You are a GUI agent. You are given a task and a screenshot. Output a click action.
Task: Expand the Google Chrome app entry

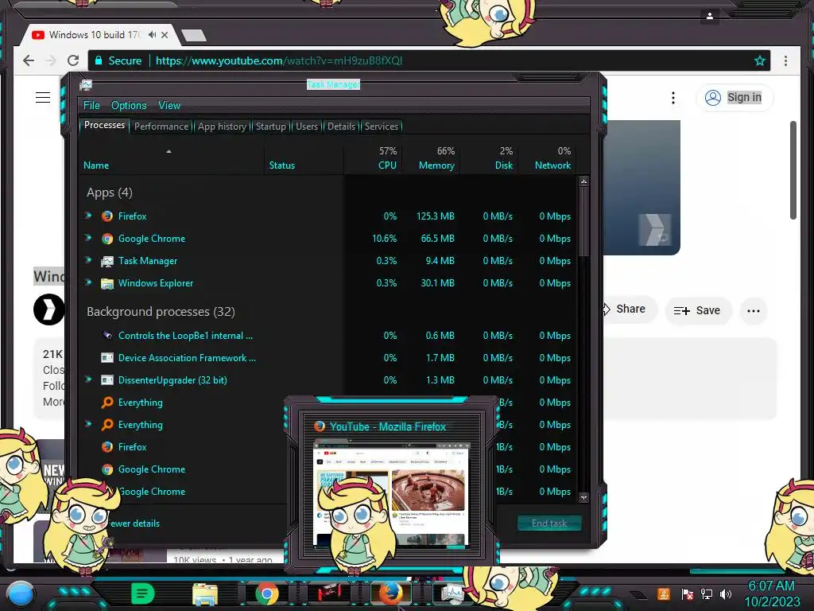89,238
